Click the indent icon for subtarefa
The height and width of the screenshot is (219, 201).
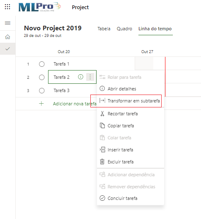pos(102,100)
